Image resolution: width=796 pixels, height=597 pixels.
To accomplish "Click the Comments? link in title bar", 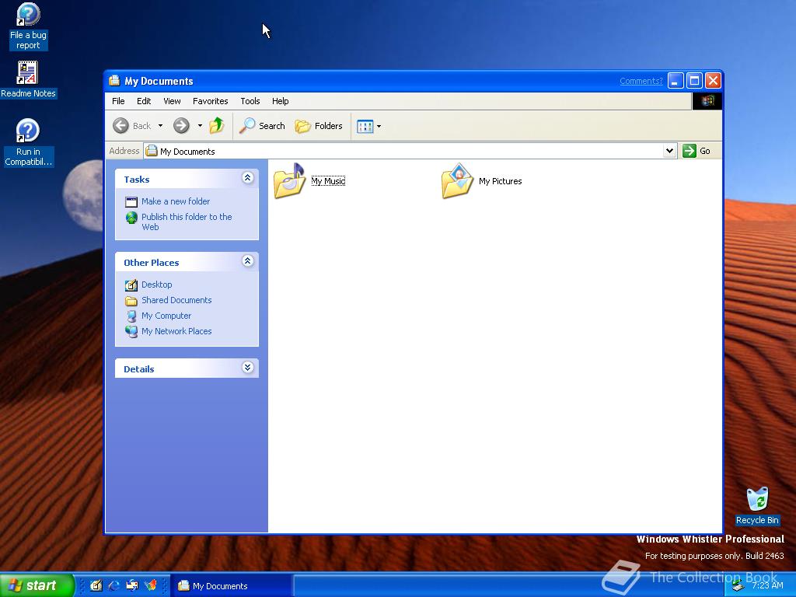I will (x=641, y=81).
